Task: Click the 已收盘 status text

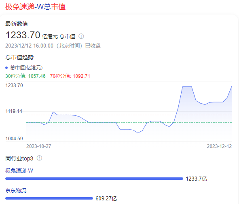Action: 93,46
